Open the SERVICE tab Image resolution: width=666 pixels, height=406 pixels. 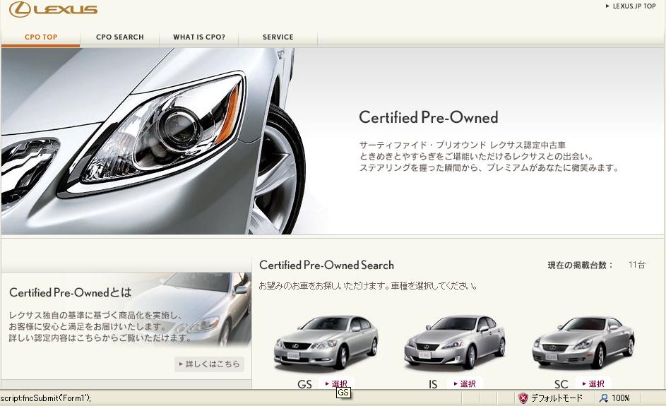point(278,37)
